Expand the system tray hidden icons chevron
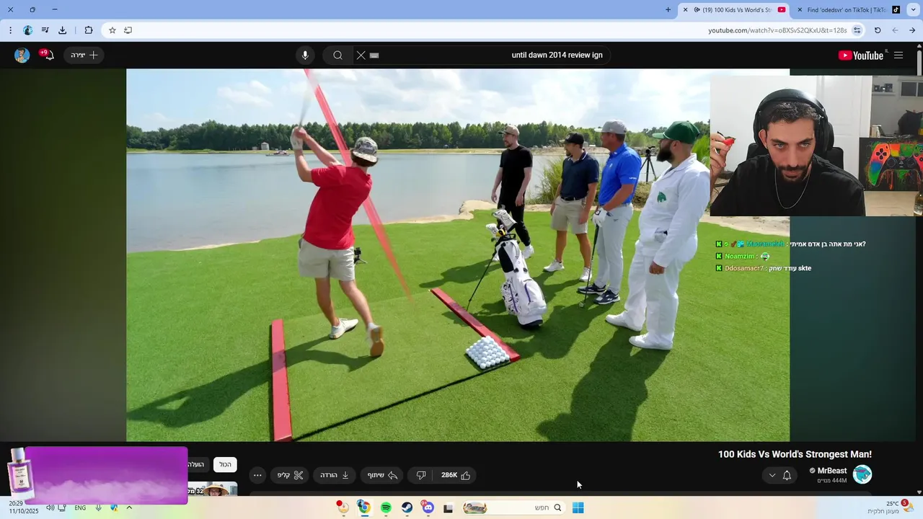Screen dimensions: 923x519 click(x=129, y=507)
